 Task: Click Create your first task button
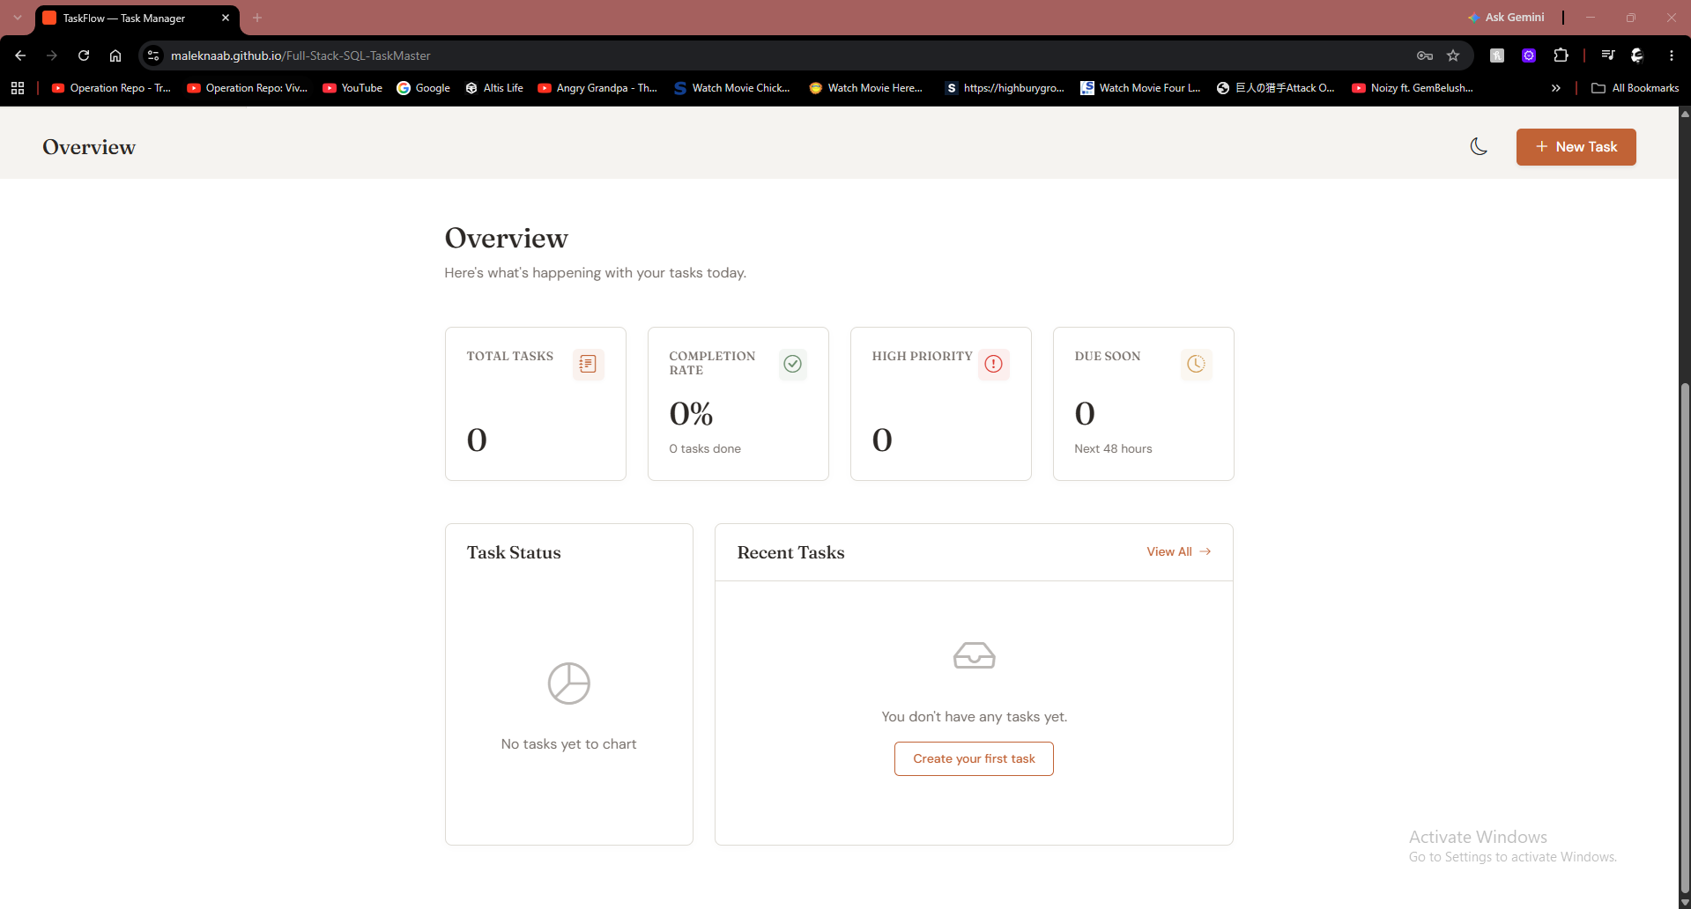tap(974, 758)
